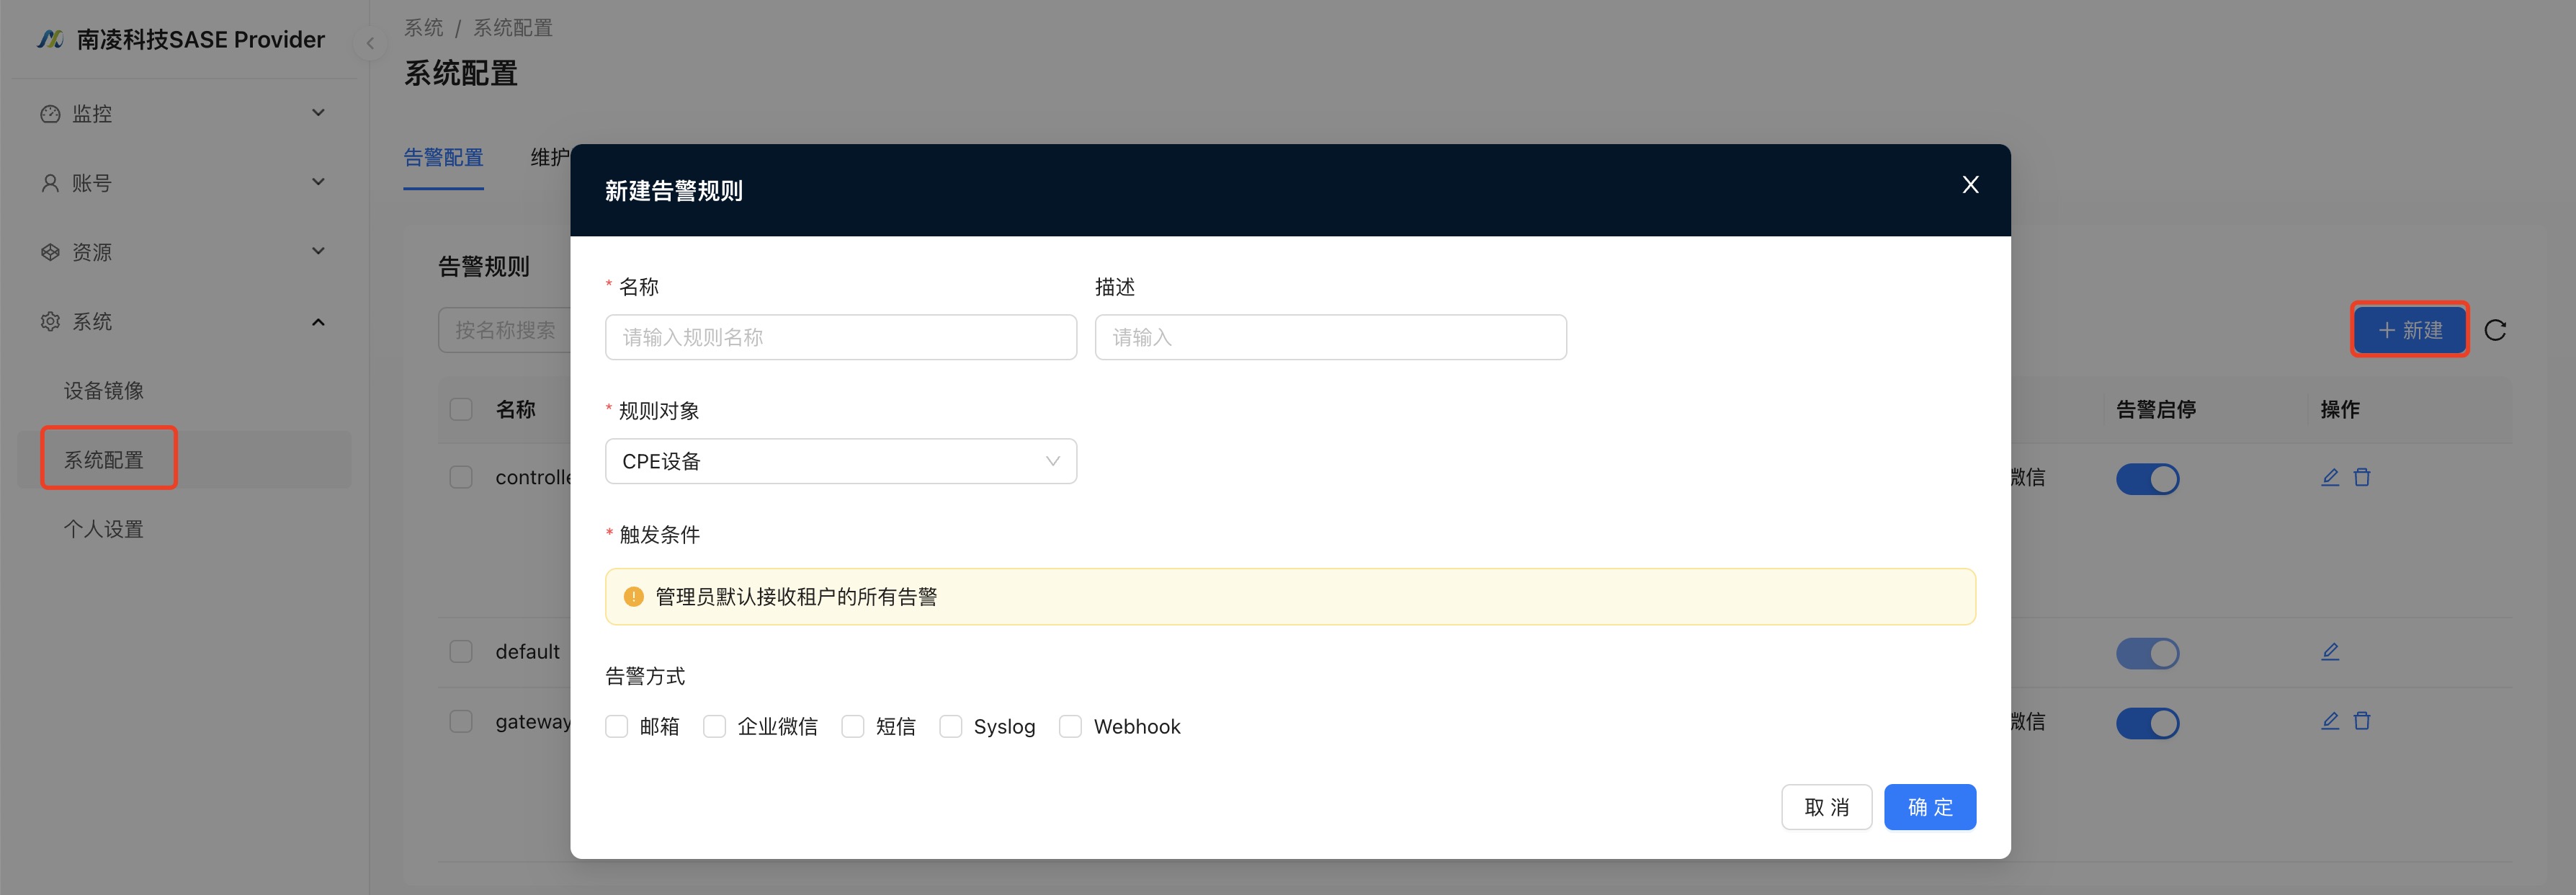Toggle the default rule alert switch
The width and height of the screenshot is (2576, 895).
coord(2147,653)
